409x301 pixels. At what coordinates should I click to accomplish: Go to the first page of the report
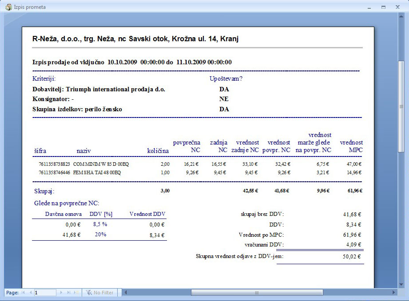pyautogui.click(x=24, y=293)
